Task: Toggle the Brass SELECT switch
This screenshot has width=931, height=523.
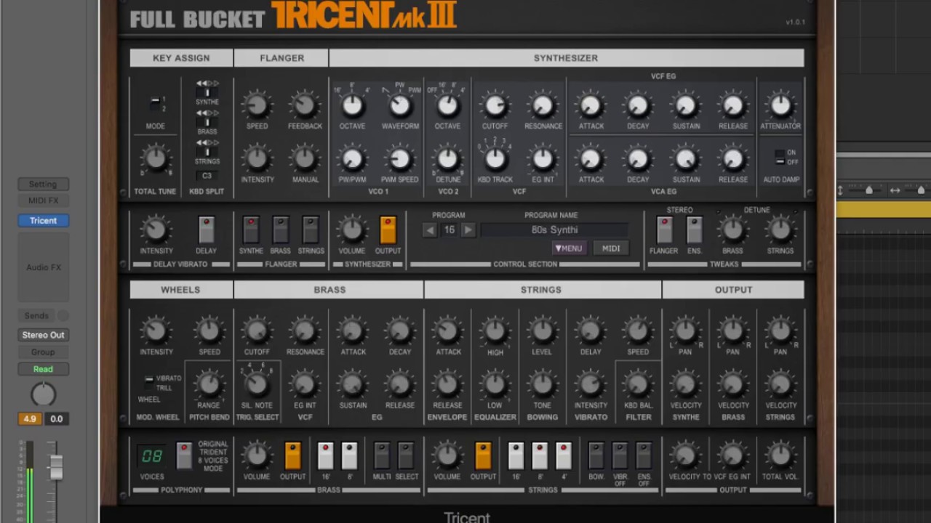Action: pos(406,455)
